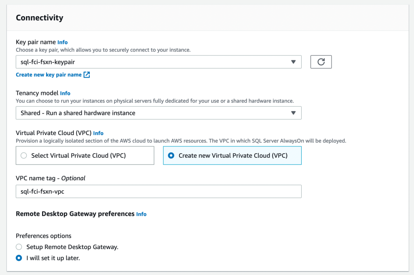Open the Shared hardware instance selector arrow
Viewport: 414px width, 275px height.
(293, 113)
